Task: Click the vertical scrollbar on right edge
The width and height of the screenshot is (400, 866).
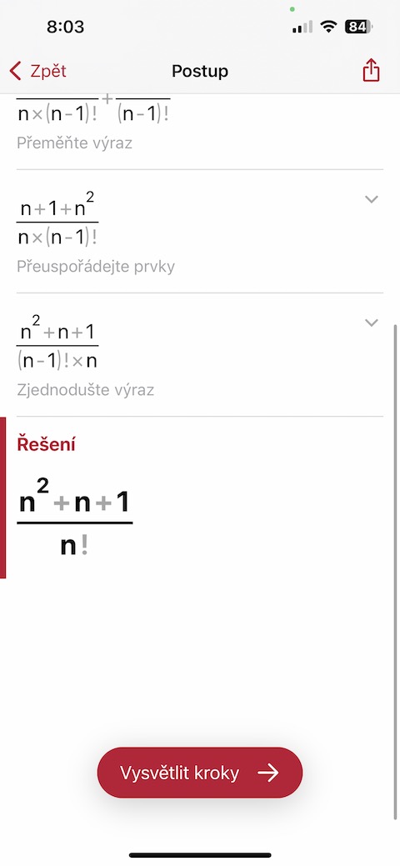Action: pyautogui.click(x=395, y=572)
